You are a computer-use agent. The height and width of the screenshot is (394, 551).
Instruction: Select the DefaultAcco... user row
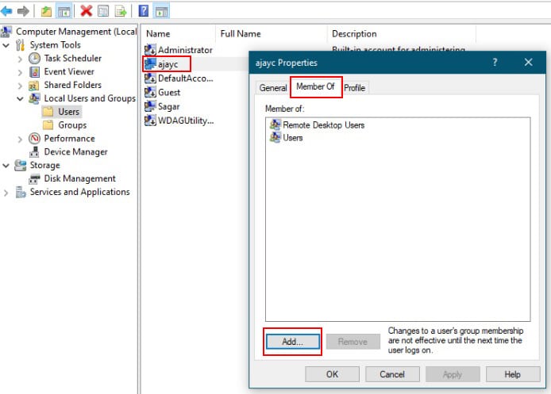tap(179, 78)
